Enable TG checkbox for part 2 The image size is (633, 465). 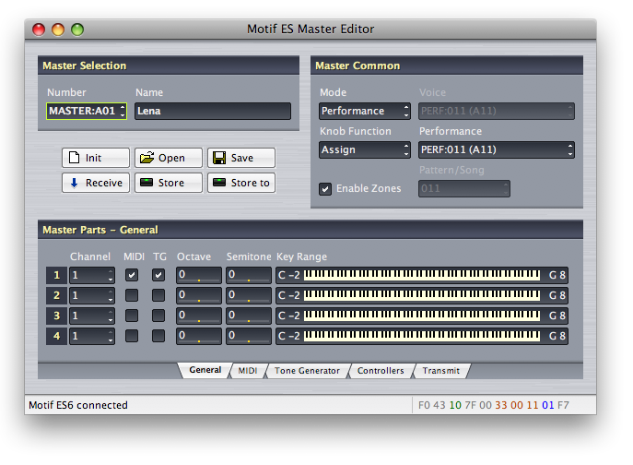click(x=158, y=295)
